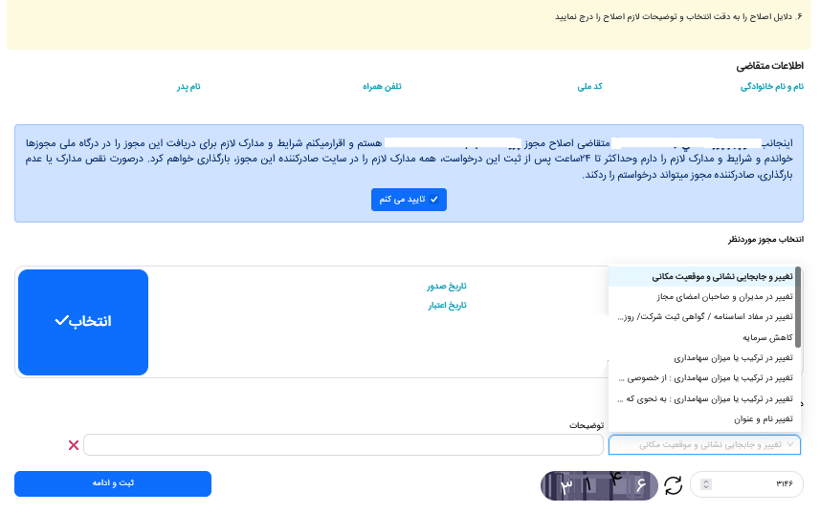Screen dimensions: 820x513
Task: Click the captcha field spinner arrows
Action: [x=706, y=484]
